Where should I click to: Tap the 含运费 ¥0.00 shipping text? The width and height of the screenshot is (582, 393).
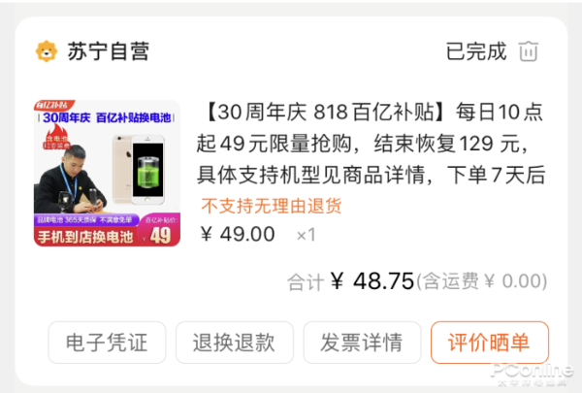tap(482, 281)
